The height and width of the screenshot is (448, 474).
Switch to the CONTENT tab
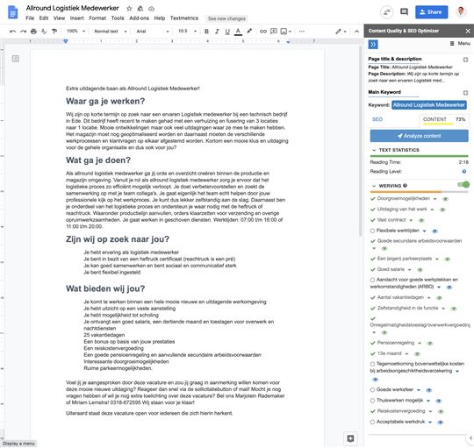tap(434, 119)
